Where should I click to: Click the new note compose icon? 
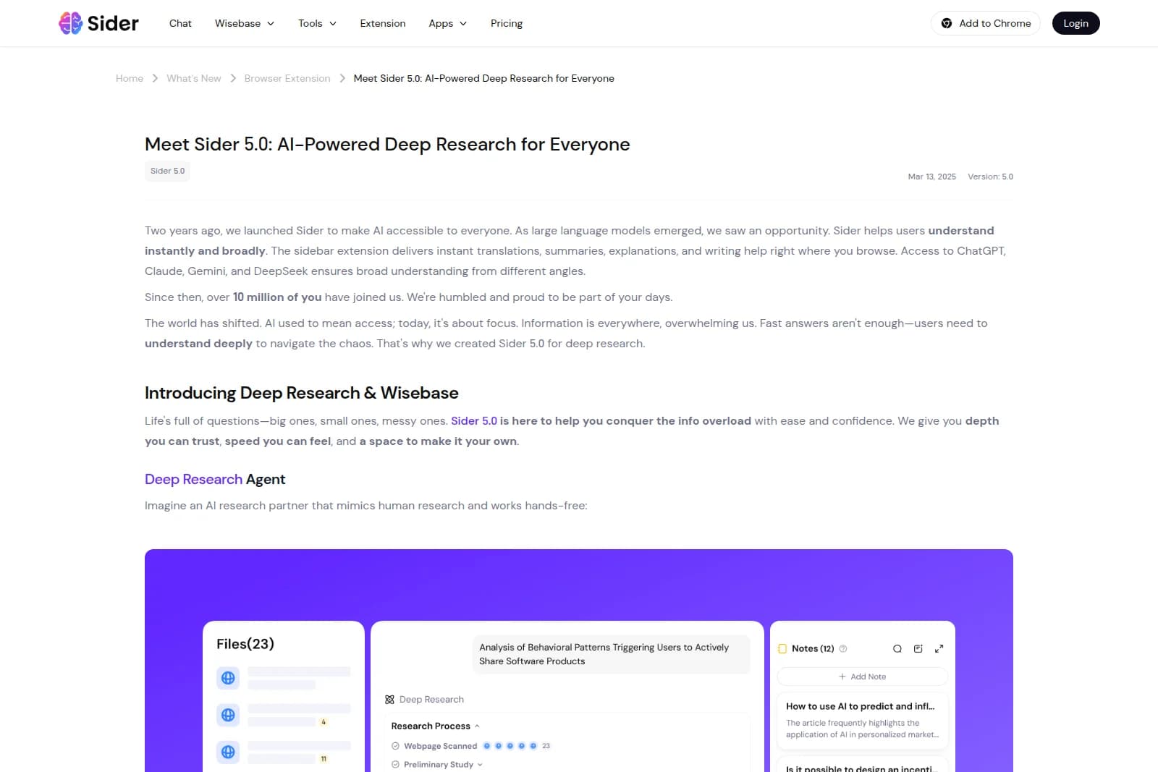pos(918,649)
